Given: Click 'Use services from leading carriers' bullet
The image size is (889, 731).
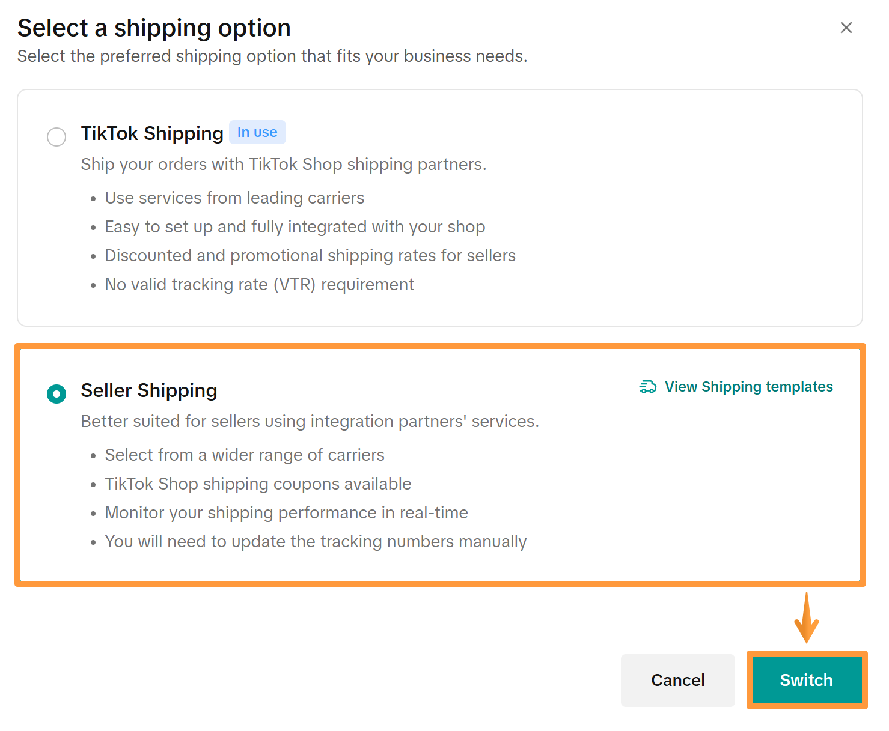Looking at the screenshot, I should pyautogui.click(x=234, y=198).
